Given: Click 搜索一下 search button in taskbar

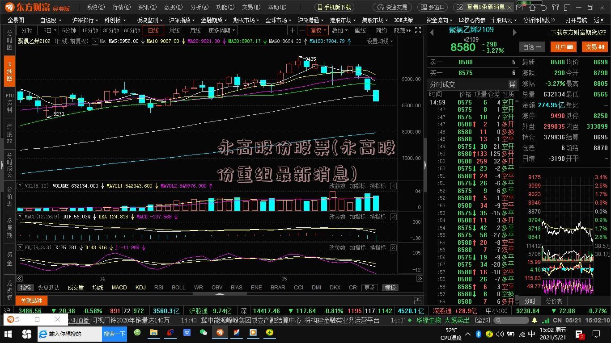Looking at the screenshot, I should pyautogui.click(x=115, y=334).
